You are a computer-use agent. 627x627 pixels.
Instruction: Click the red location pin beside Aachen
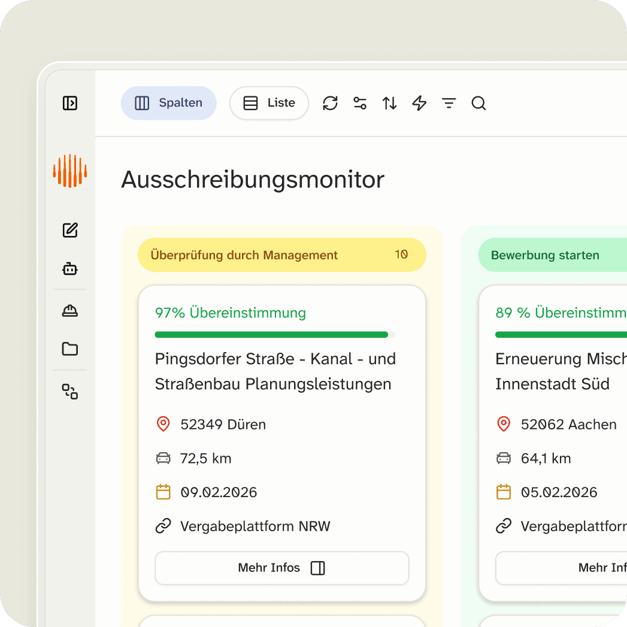504,424
